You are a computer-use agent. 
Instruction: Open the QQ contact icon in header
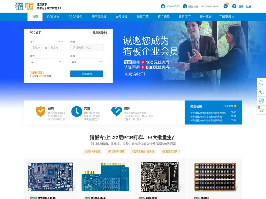pos(163,6)
